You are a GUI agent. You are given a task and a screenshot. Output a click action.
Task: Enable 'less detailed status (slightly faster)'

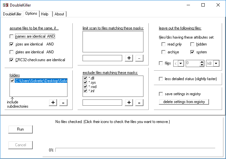pos(161,79)
